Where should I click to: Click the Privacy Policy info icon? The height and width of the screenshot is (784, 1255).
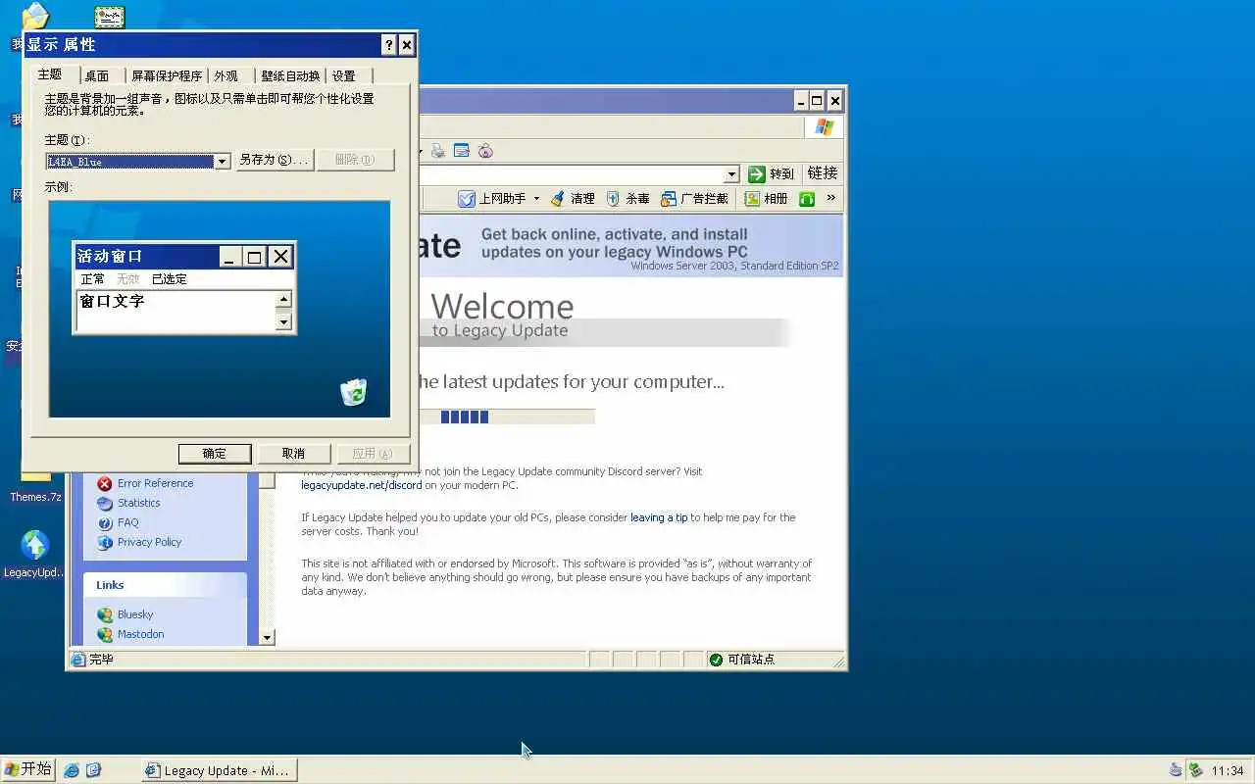click(x=105, y=542)
